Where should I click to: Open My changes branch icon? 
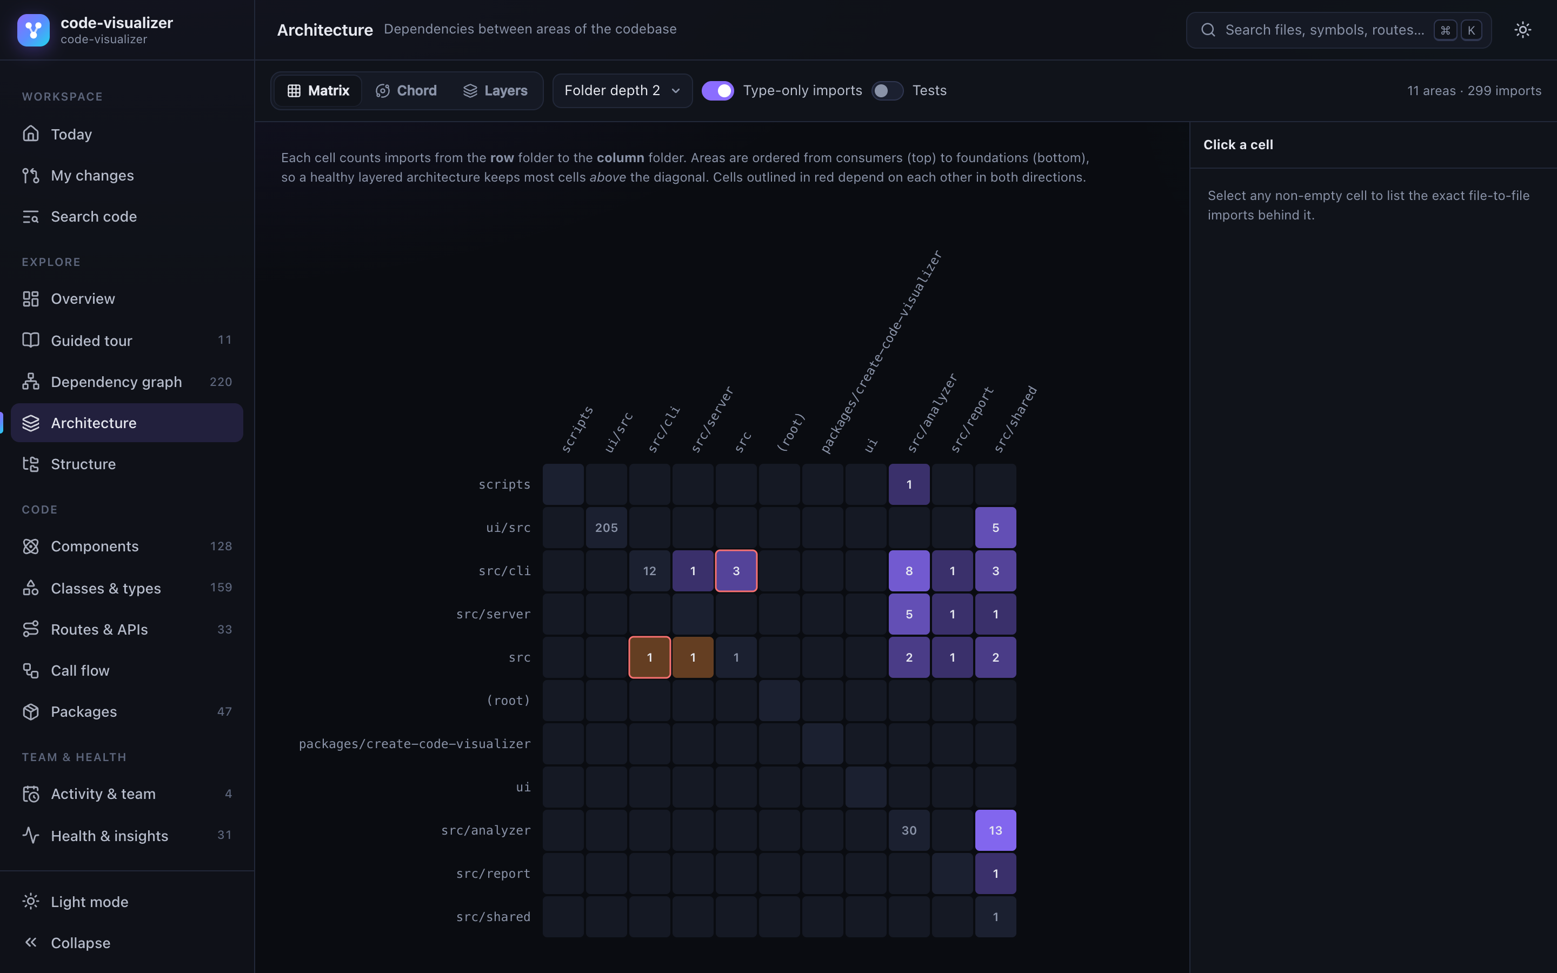tap(31, 175)
